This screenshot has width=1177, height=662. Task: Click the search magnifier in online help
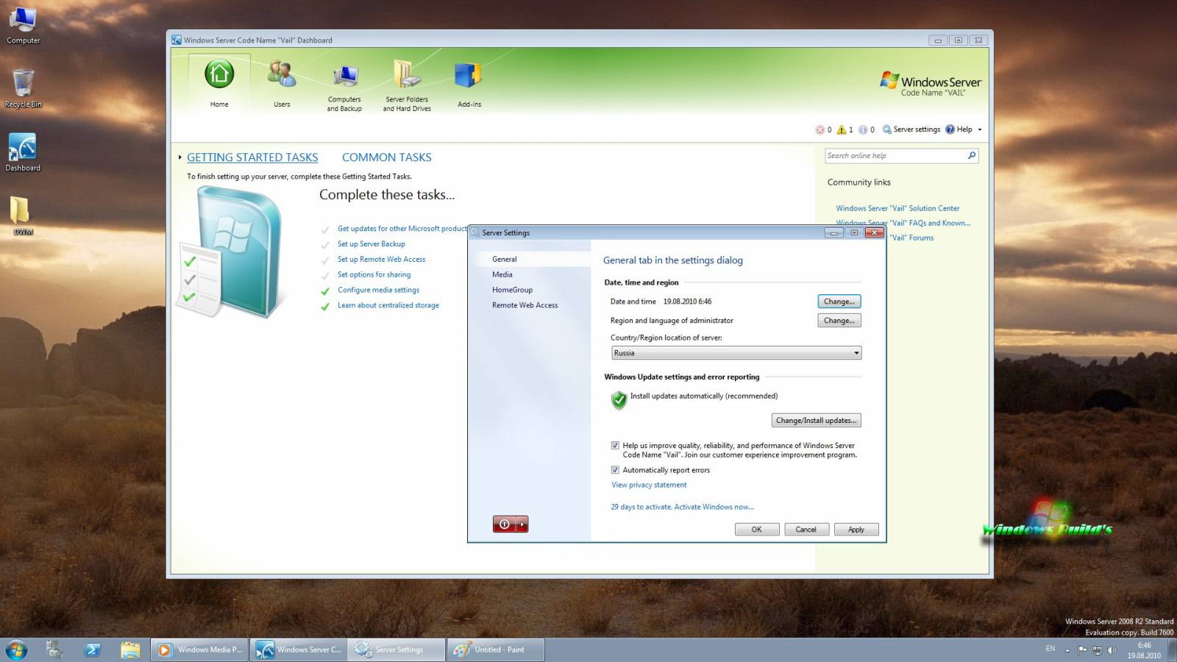(x=971, y=155)
